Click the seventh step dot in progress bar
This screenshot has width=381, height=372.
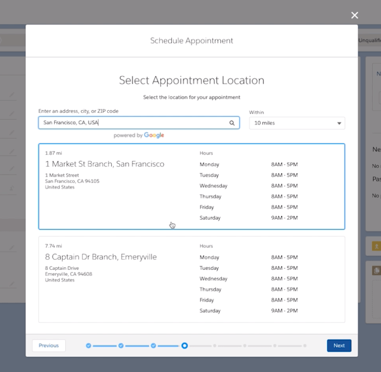point(275,345)
